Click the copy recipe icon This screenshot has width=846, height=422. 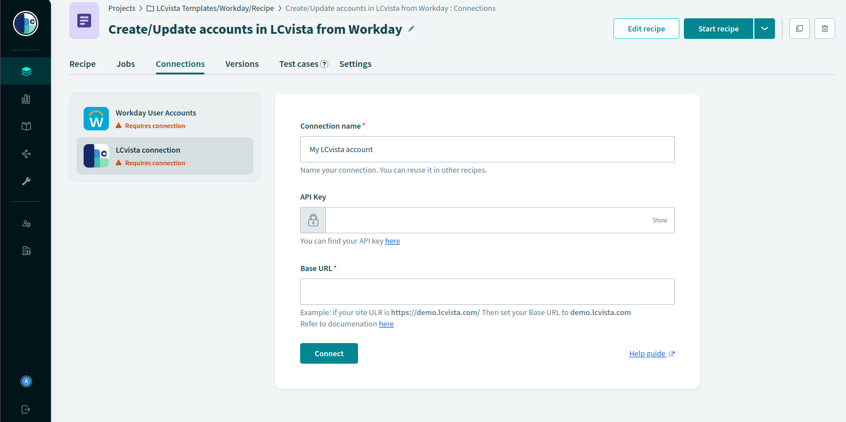click(x=800, y=29)
